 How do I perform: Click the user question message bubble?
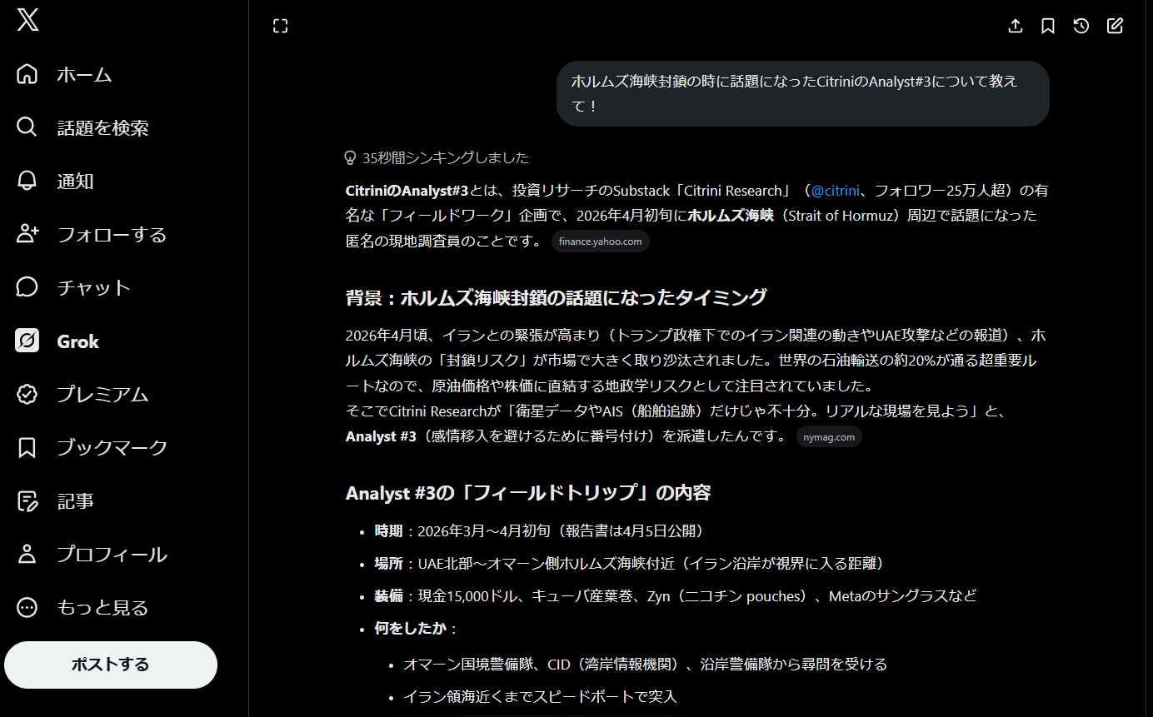803,93
